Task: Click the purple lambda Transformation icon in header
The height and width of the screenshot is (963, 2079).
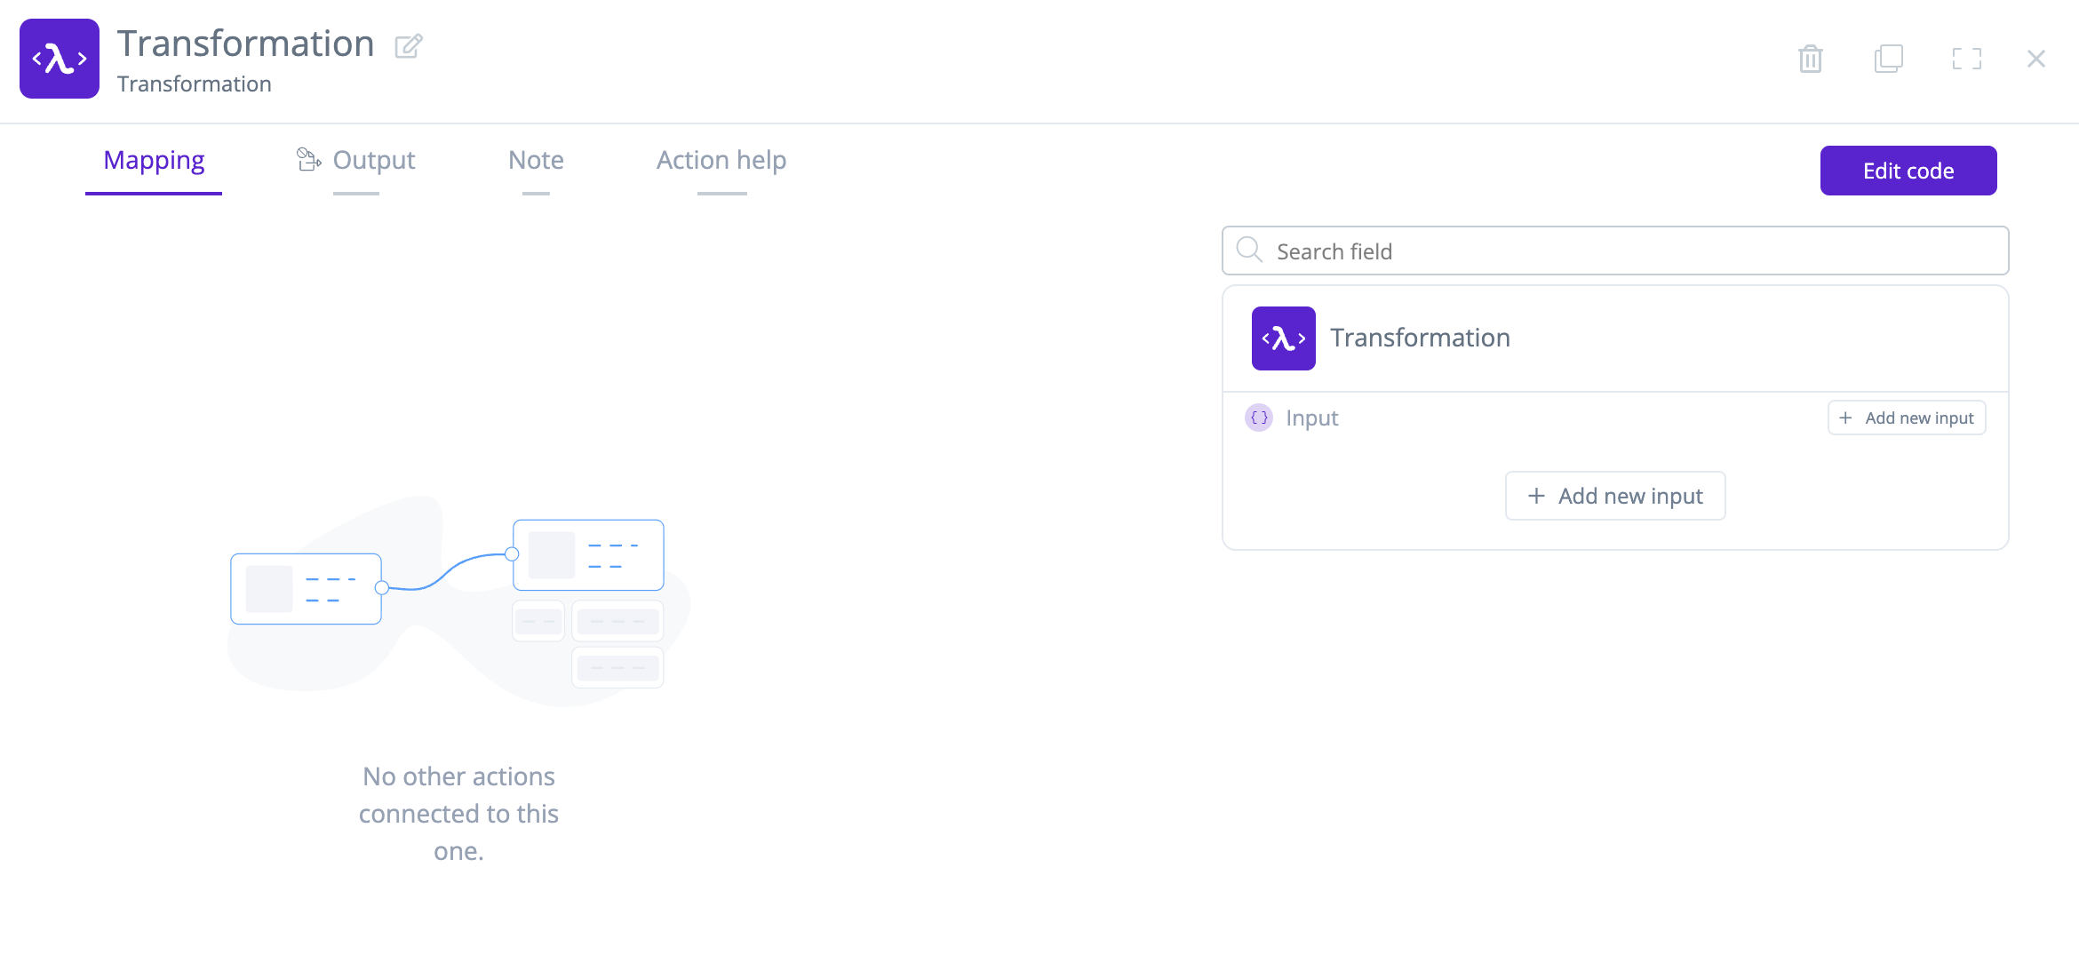Action: pyautogui.click(x=59, y=58)
